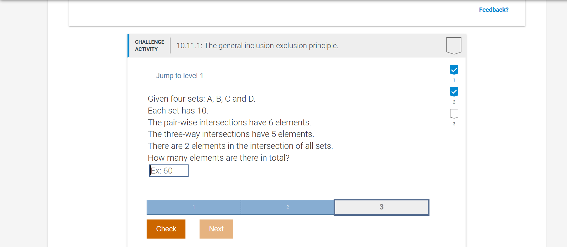Jump to level 1 via the link
Image resolution: width=567 pixels, height=247 pixels.
179,76
